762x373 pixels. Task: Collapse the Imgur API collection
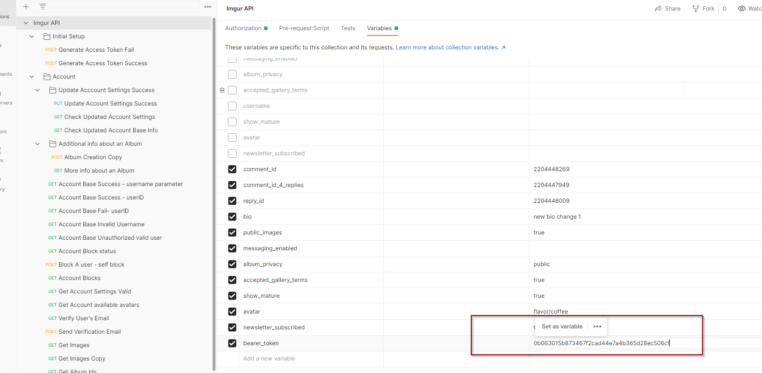coord(26,23)
